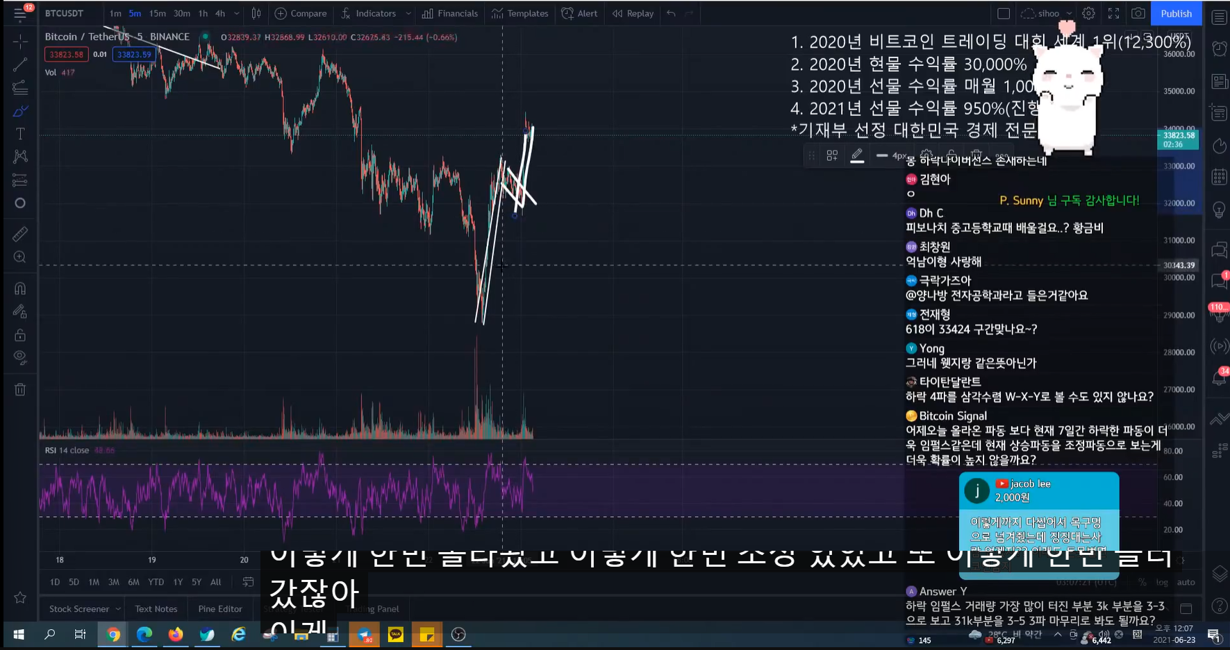Select the brush drawing tool

(20, 111)
